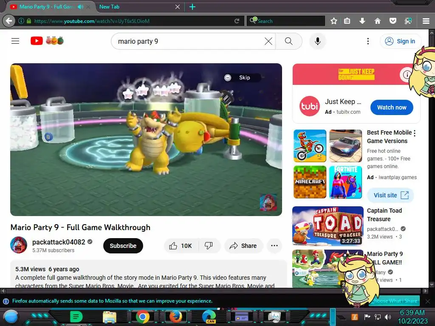435x326 pixels.
Task: Subscribe to packattack04082
Action: coord(123,246)
